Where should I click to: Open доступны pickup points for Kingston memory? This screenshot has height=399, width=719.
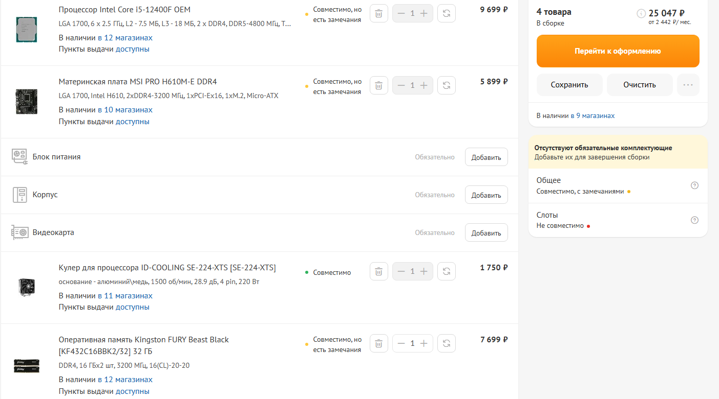point(133,391)
